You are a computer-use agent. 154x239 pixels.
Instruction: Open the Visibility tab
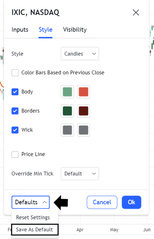click(75, 30)
